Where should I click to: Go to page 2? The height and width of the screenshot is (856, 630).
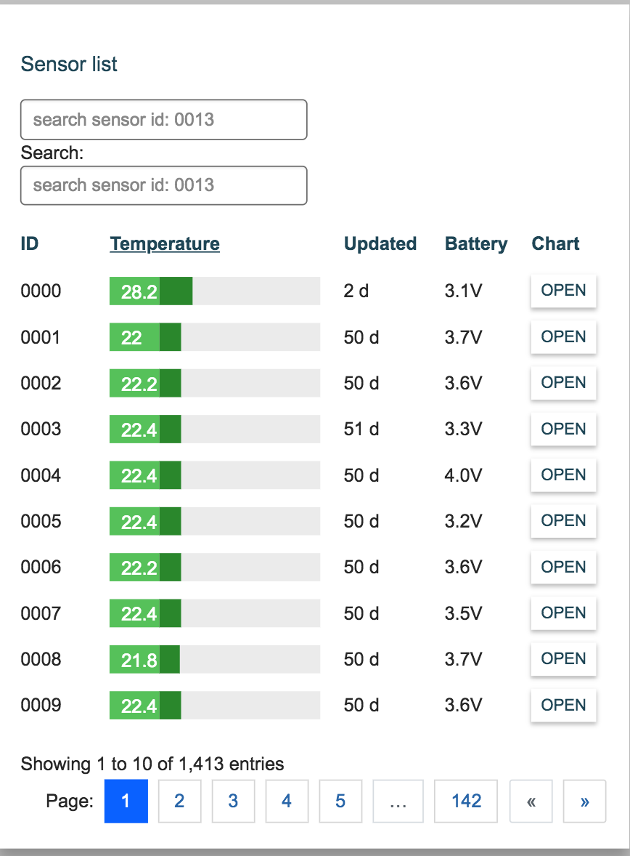point(179,801)
